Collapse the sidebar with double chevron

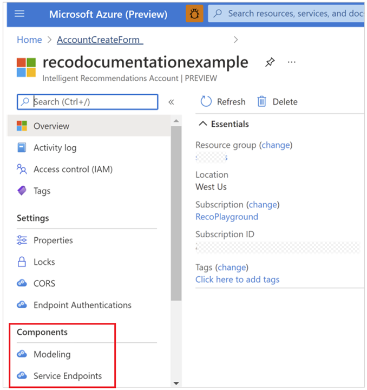pos(171,102)
